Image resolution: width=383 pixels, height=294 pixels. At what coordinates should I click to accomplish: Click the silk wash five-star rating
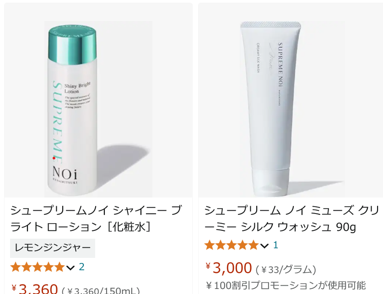232,245
